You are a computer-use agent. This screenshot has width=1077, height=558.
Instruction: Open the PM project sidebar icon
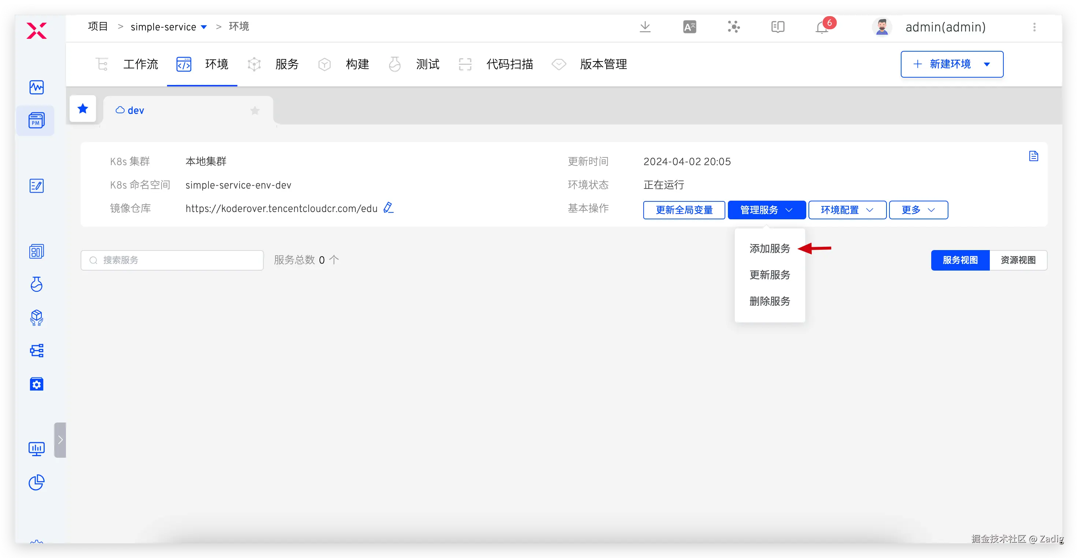click(36, 121)
